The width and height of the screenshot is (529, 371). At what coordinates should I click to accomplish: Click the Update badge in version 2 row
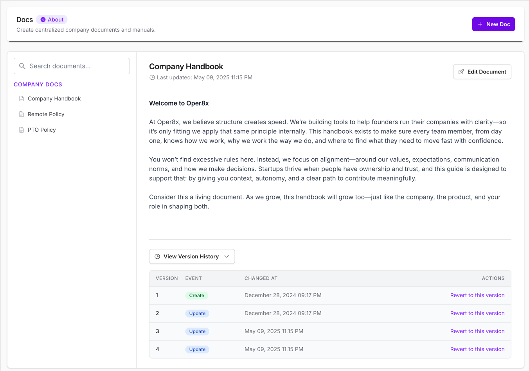197,314
